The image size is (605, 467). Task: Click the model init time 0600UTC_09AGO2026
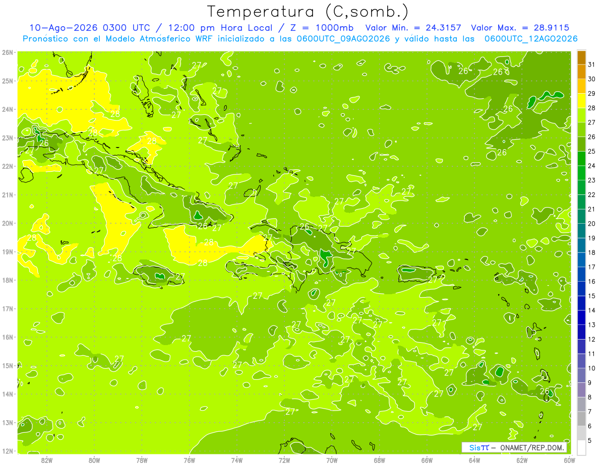[344, 39]
